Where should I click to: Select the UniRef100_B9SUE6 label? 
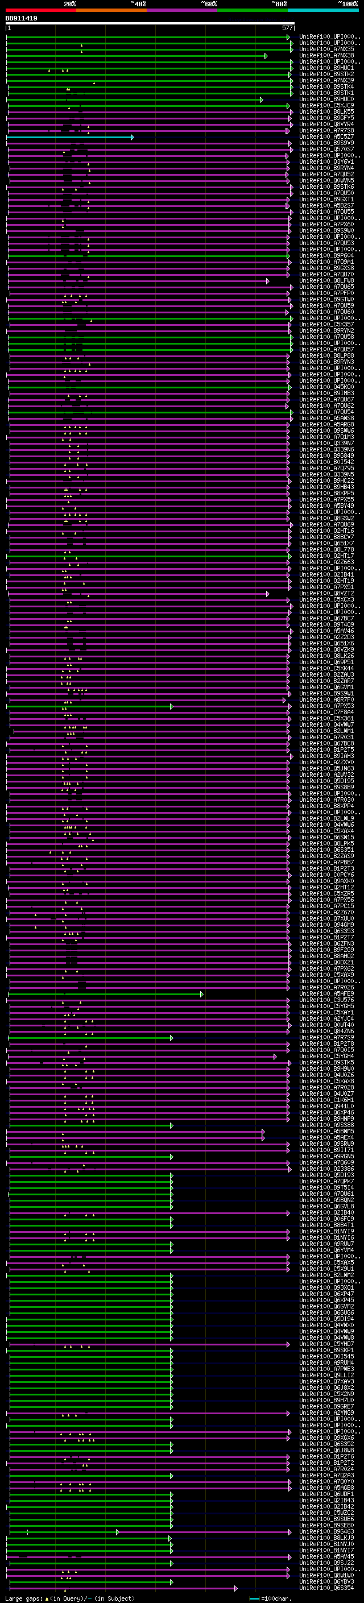tap(326, 1519)
